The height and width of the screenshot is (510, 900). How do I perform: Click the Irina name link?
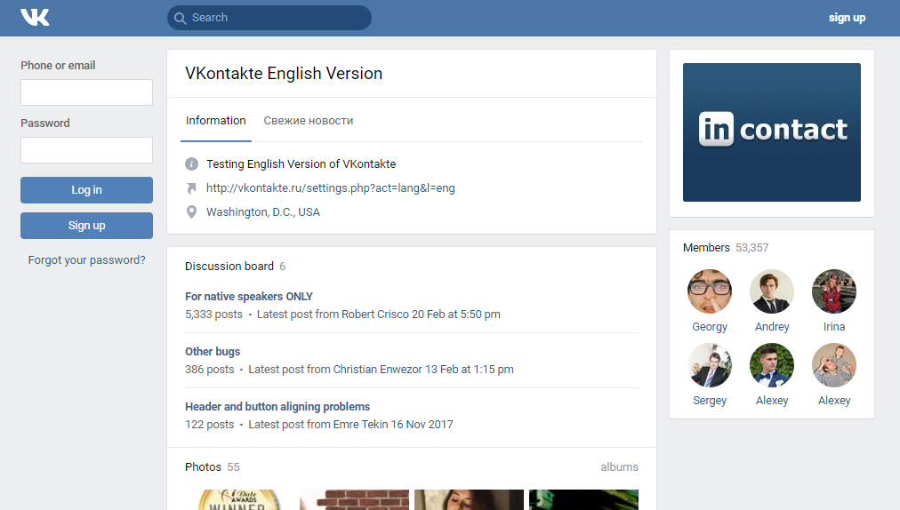(x=834, y=326)
